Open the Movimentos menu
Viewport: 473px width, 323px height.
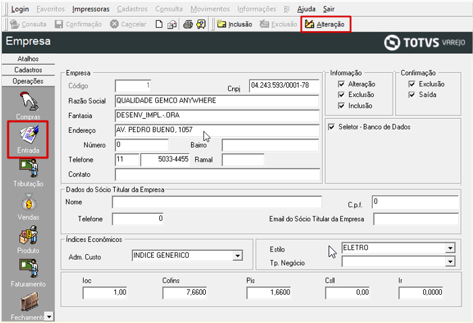point(210,9)
